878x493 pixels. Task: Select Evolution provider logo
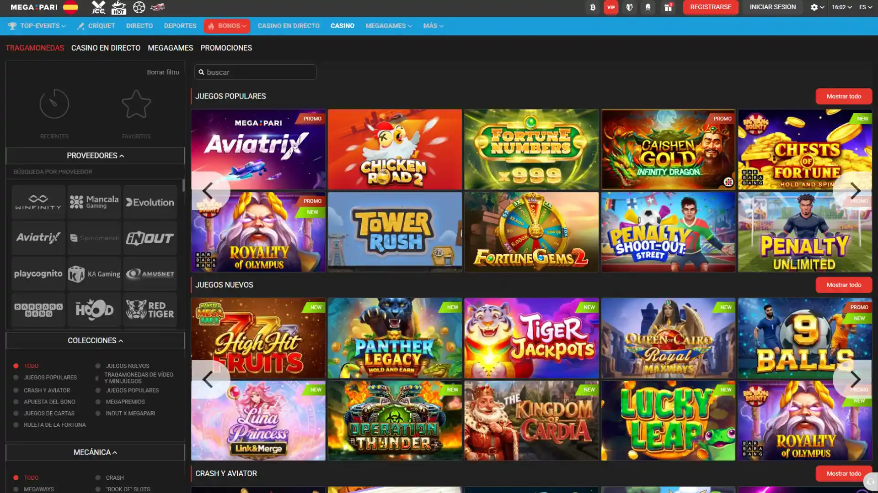coord(150,202)
